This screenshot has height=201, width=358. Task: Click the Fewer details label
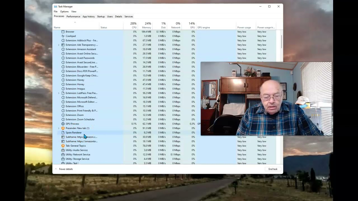pos(66,169)
